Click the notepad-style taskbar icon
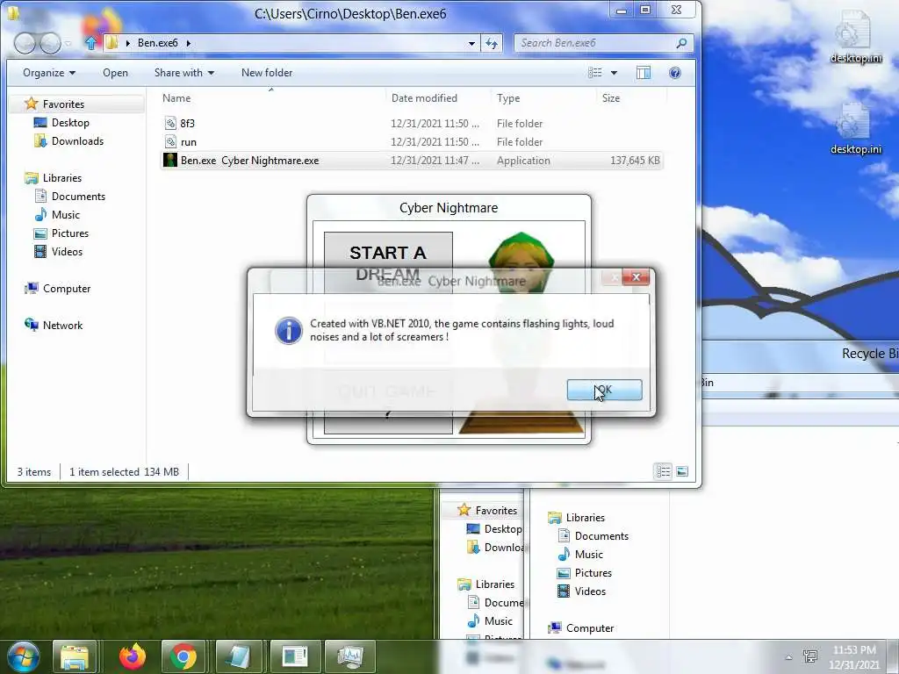 237,656
